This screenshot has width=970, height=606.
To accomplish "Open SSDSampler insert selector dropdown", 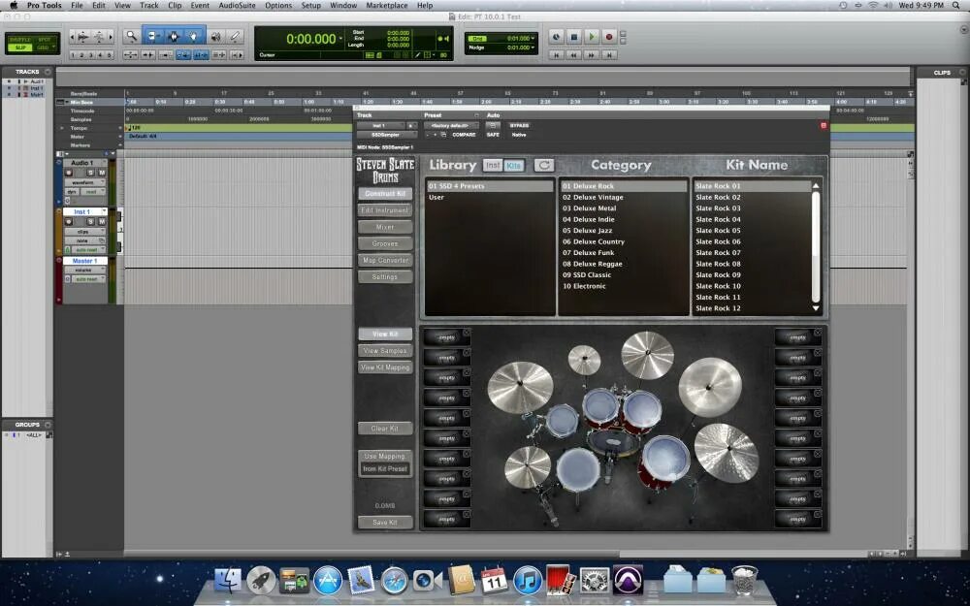I will coord(387,135).
